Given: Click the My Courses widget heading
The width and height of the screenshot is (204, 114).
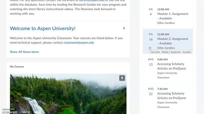Looking at the screenshot, I should (x=17, y=66).
